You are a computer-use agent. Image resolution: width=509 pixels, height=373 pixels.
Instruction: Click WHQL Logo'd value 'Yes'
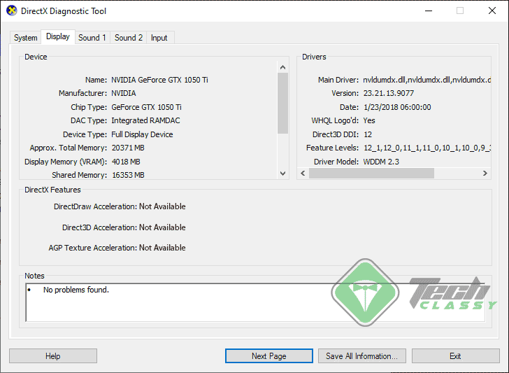(x=369, y=120)
